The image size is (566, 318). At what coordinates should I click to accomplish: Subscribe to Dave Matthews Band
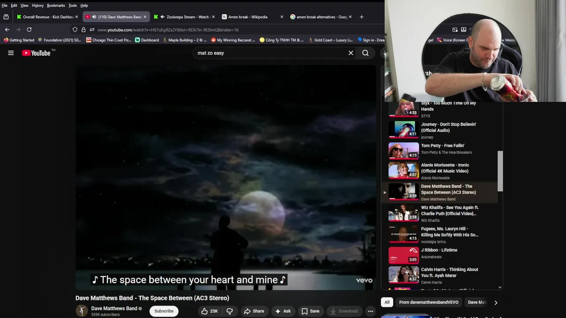(164, 311)
